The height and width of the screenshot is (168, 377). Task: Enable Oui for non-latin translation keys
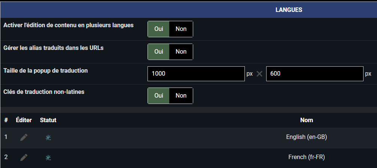click(x=159, y=96)
